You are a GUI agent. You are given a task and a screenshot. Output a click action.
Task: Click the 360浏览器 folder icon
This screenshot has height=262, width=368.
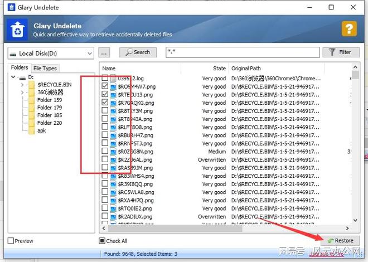click(x=32, y=93)
